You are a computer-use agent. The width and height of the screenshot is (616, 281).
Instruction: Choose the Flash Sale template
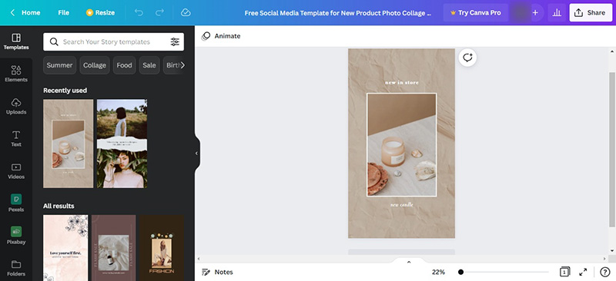click(x=113, y=248)
